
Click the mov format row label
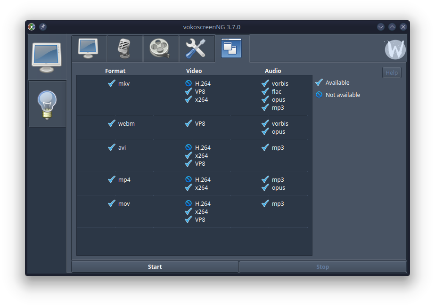(124, 204)
